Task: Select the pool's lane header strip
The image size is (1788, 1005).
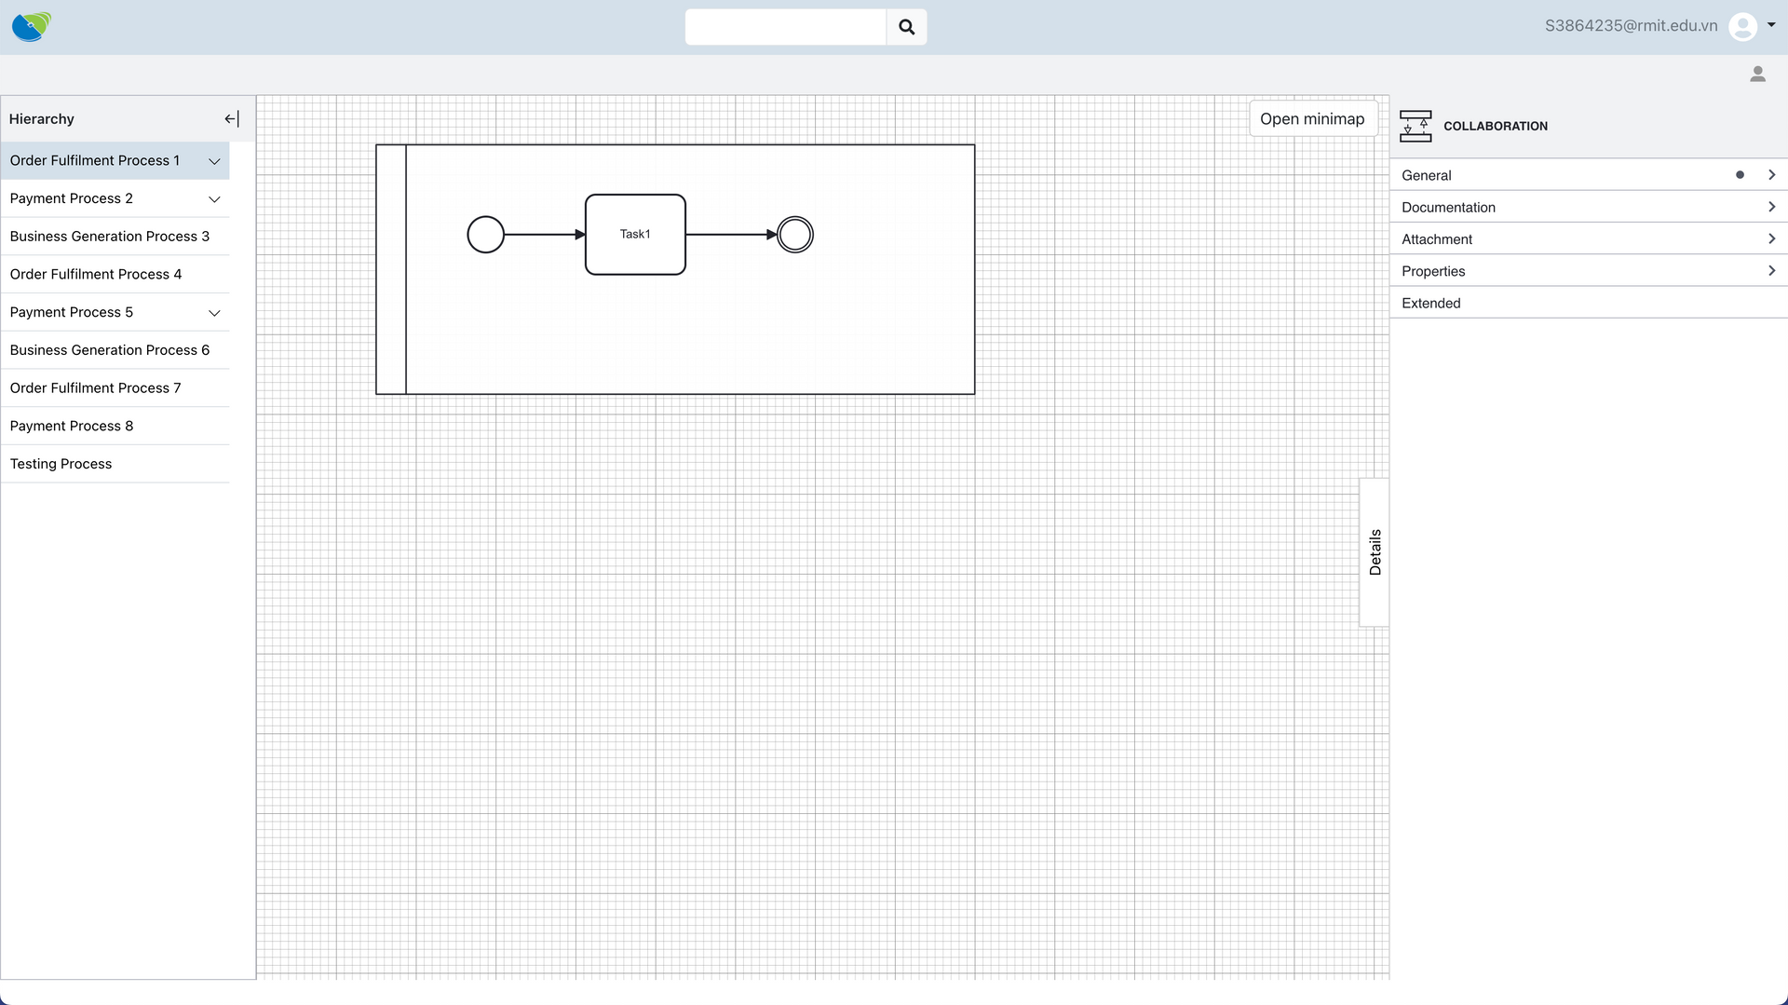Action: (391, 269)
